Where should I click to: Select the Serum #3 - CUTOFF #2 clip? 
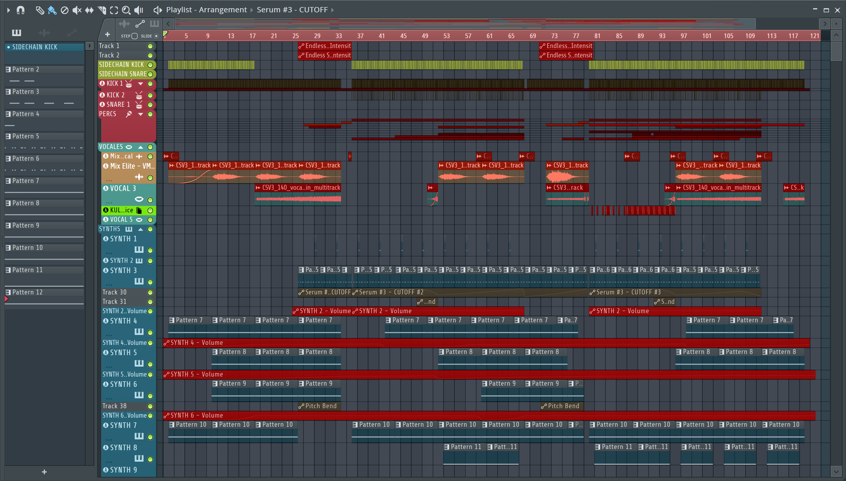pyautogui.click(x=469, y=292)
